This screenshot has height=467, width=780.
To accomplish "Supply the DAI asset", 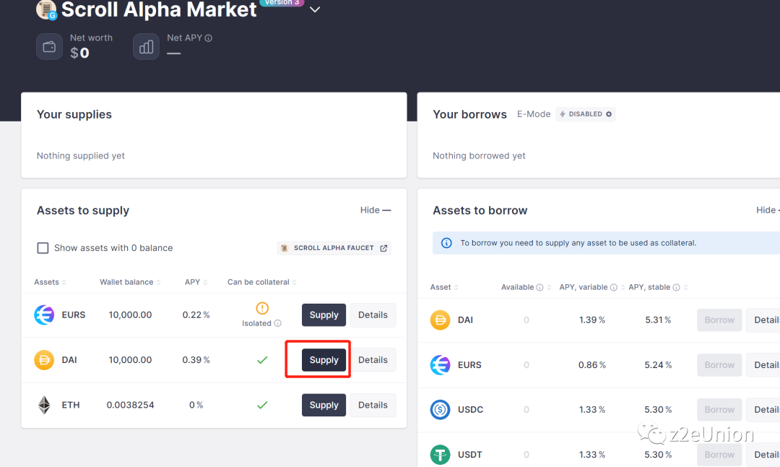I will [x=324, y=360].
